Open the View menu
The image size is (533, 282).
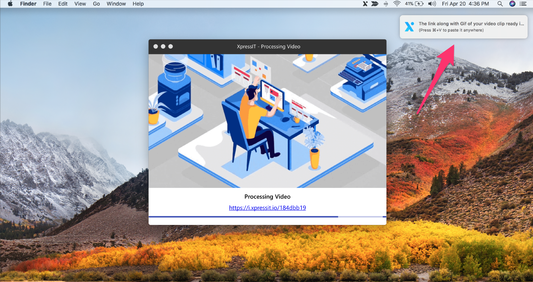80,4
